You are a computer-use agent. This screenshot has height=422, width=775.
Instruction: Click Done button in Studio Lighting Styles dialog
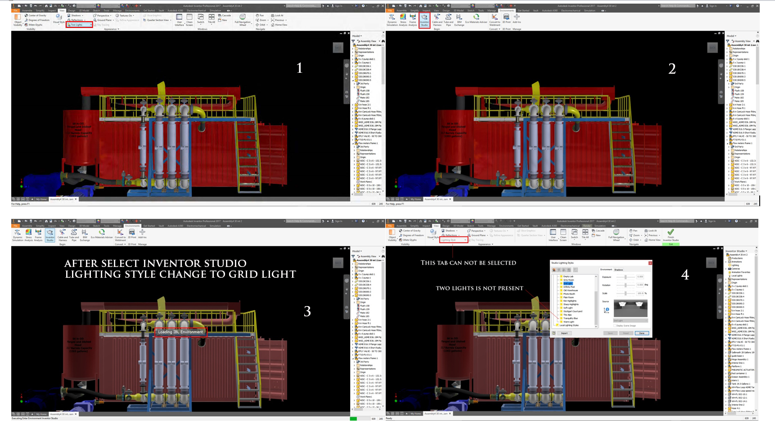coord(642,333)
